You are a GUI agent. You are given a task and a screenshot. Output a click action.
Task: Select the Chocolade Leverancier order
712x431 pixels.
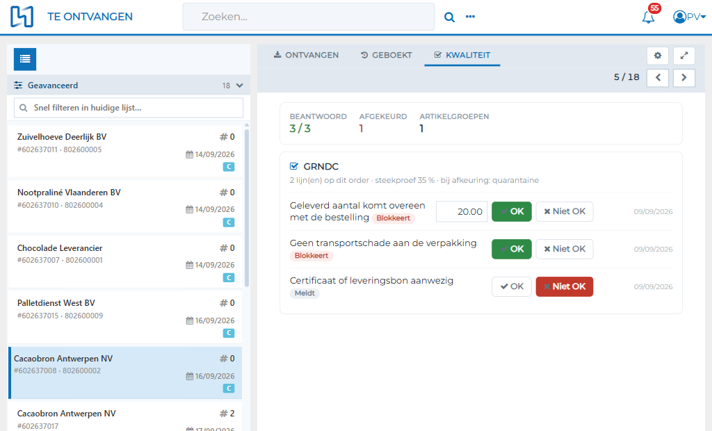coord(125,262)
